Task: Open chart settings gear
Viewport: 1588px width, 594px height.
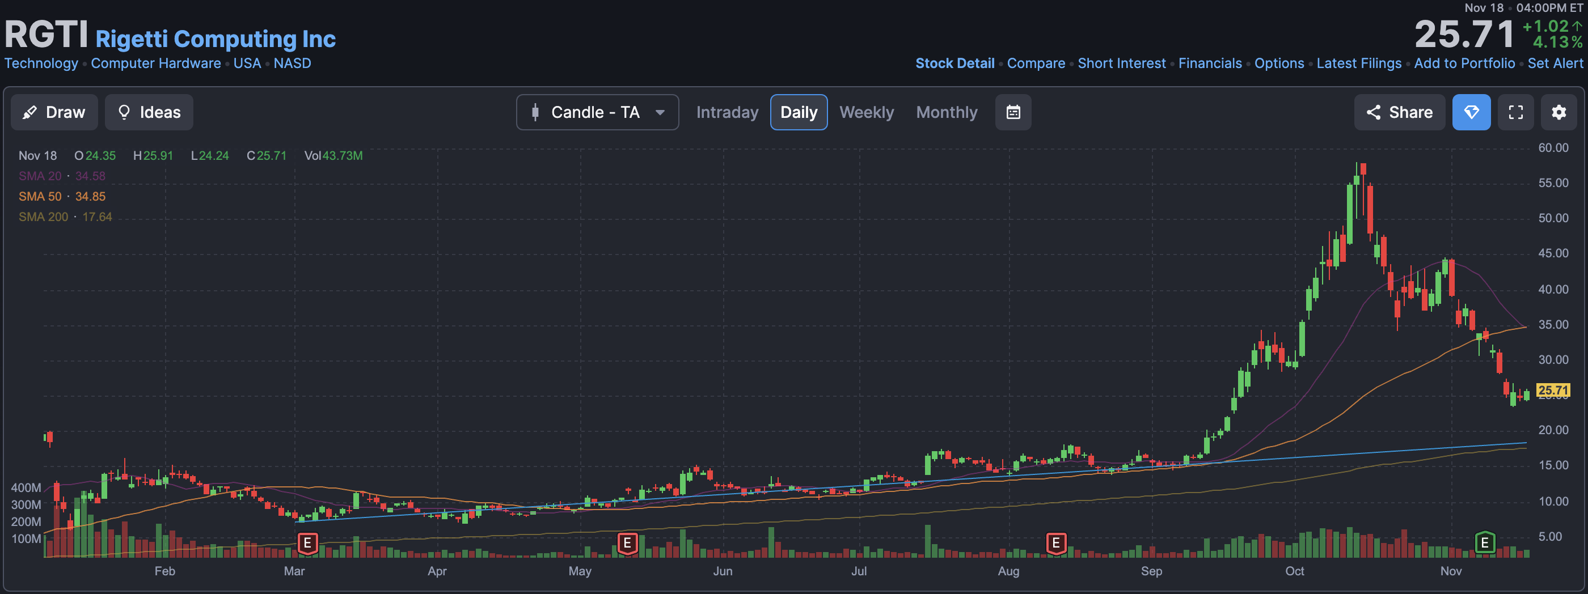Action: pyautogui.click(x=1559, y=112)
